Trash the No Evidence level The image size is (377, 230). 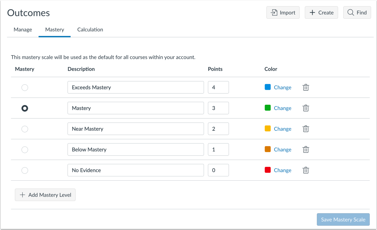coord(306,170)
